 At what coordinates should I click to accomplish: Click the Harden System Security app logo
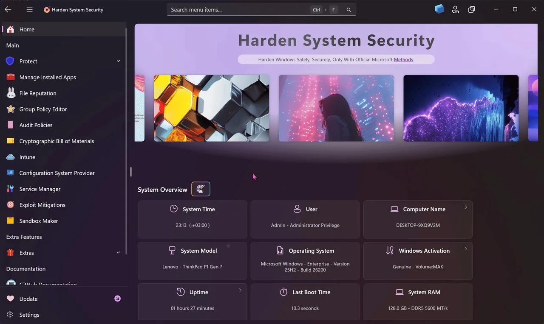47,10
